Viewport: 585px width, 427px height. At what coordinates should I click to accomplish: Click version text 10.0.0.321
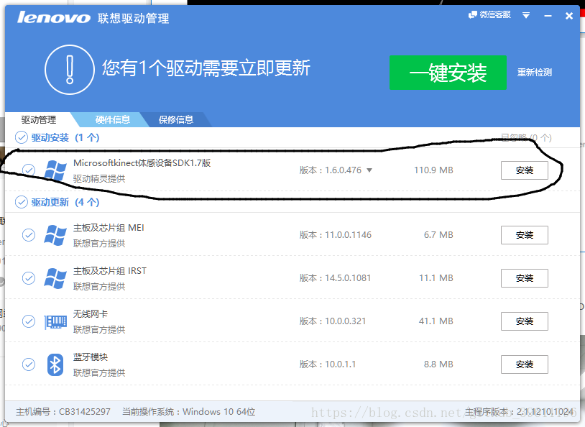coord(346,321)
